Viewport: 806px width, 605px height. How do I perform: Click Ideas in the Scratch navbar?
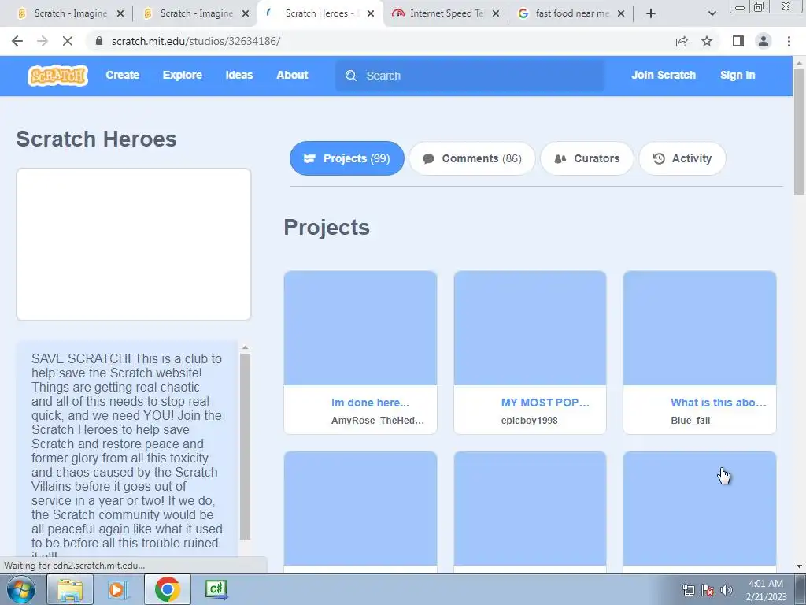click(x=239, y=75)
